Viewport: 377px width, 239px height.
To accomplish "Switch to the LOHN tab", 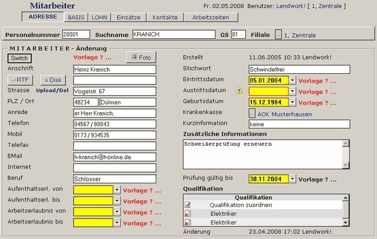I will (x=99, y=18).
